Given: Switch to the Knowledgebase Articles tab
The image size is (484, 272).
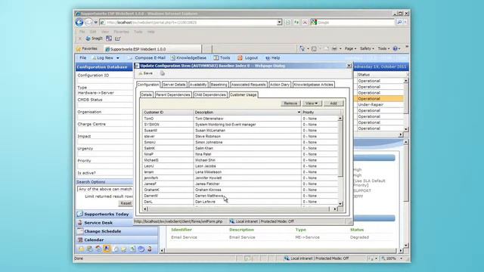Looking at the screenshot, I should pyautogui.click(x=313, y=85).
